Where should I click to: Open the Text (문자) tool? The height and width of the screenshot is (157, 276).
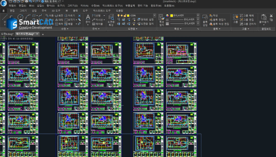tap(88, 19)
